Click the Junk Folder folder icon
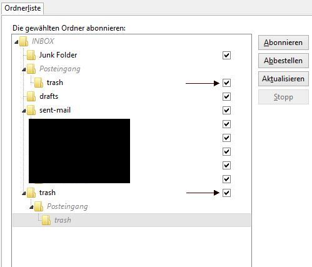 (x=31, y=55)
